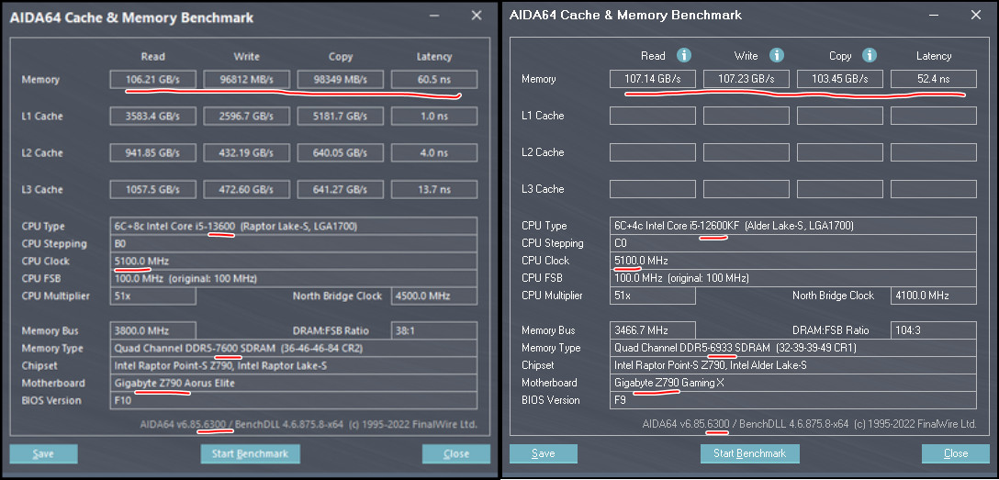Select right window memory copy 103.45 GB/s
The width and height of the screenshot is (999, 480).
(840, 79)
